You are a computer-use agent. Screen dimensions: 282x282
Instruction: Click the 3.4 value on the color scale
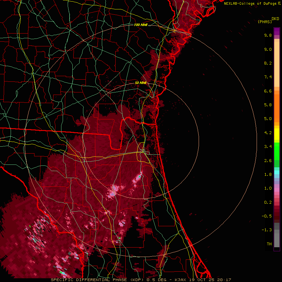(268, 147)
